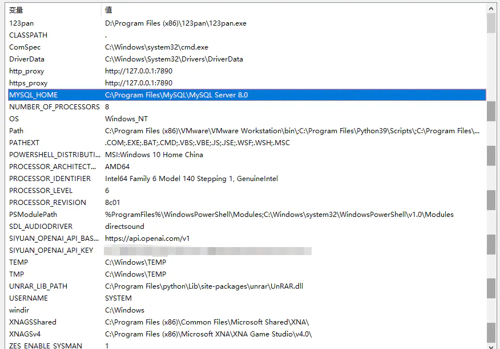500x349 pixels.
Task: Select the UNRAR_LIB_PATH variable
Action: click(x=247, y=286)
